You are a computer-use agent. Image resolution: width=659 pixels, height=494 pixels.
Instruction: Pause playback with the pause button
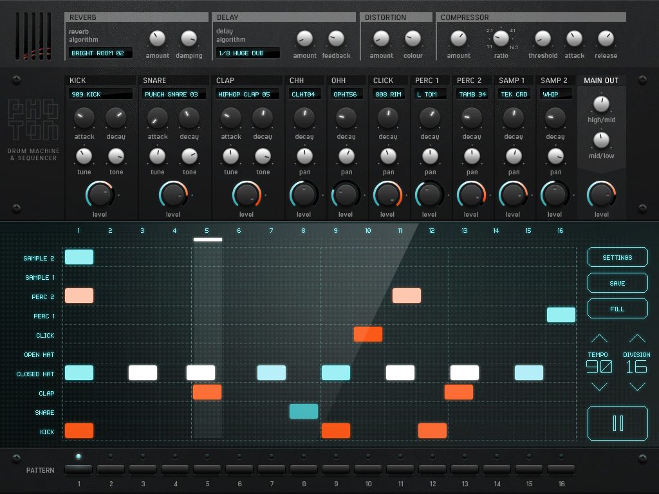pos(617,423)
